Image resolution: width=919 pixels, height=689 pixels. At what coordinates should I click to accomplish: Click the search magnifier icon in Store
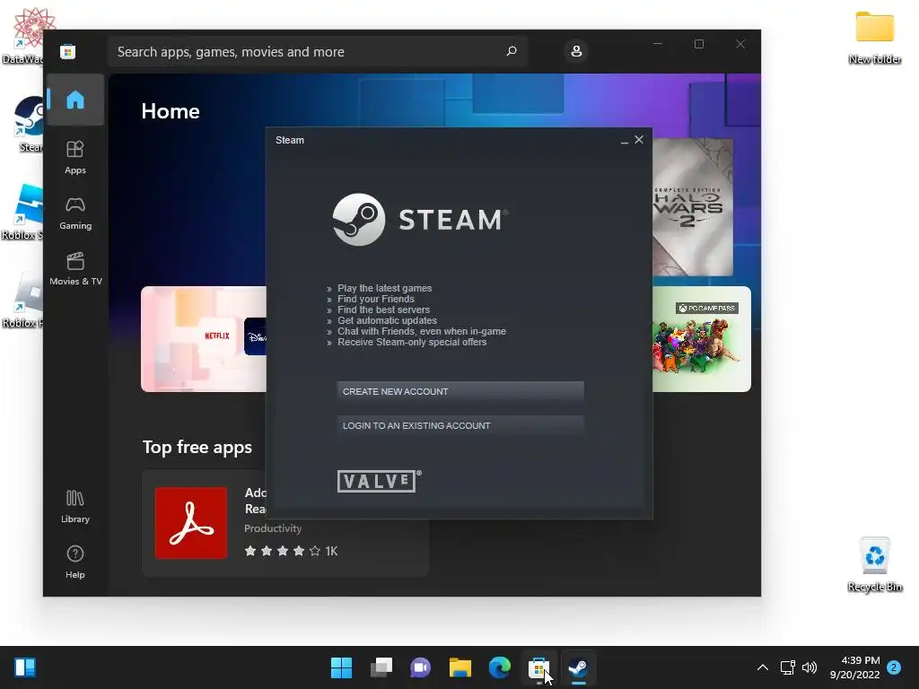[x=512, y=51]
